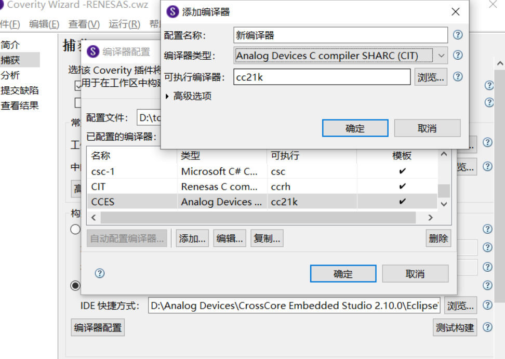505x359 pixels.
Task: Close the 添加编译器 dialog
Action: coord(456,12)
